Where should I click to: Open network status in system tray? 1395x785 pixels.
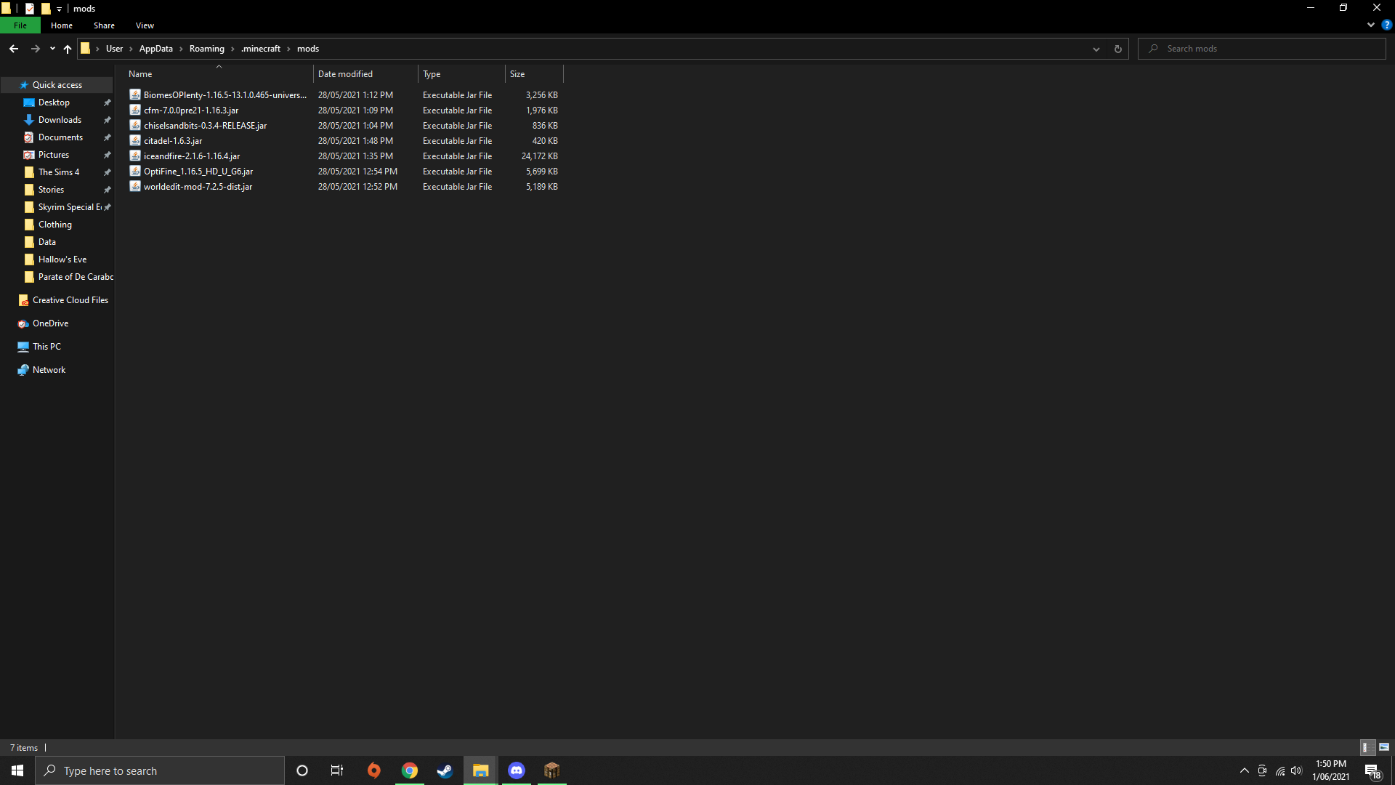point(1280,770)
